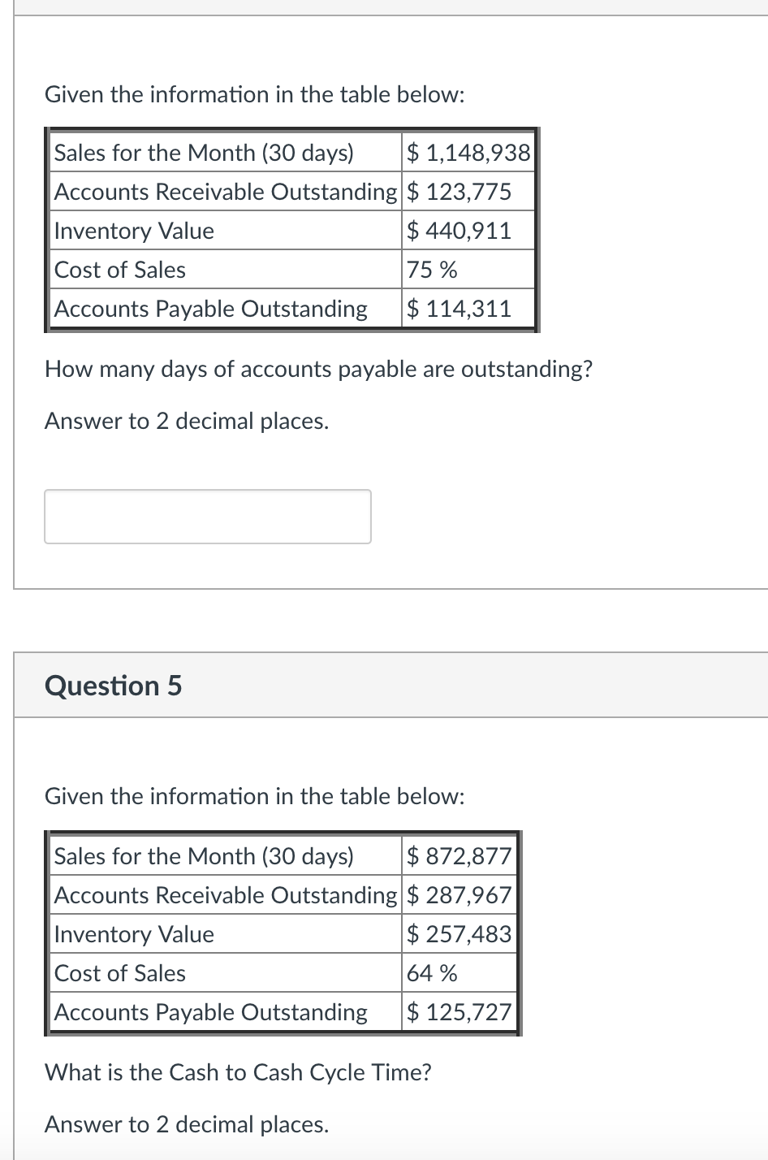The image size is (768, 1160).
Task: Select the $ 1,148,938 value cell
Action: [468, 153]
